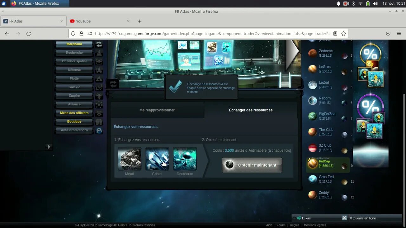Open the Firefox hamburger menu
Viewport: 406px width, 228px height.
[x=399, y=34]
